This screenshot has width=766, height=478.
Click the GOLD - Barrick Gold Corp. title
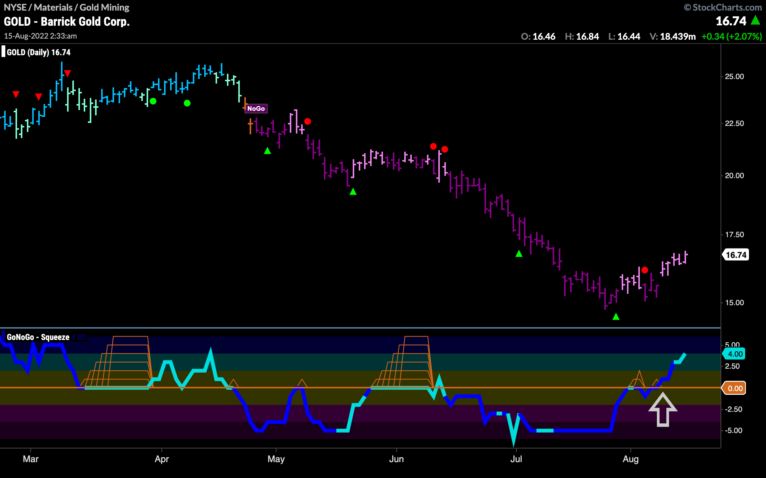67,22
